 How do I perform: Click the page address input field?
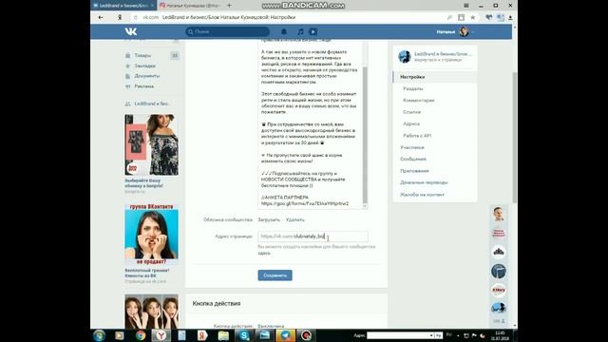coord(313,237)
